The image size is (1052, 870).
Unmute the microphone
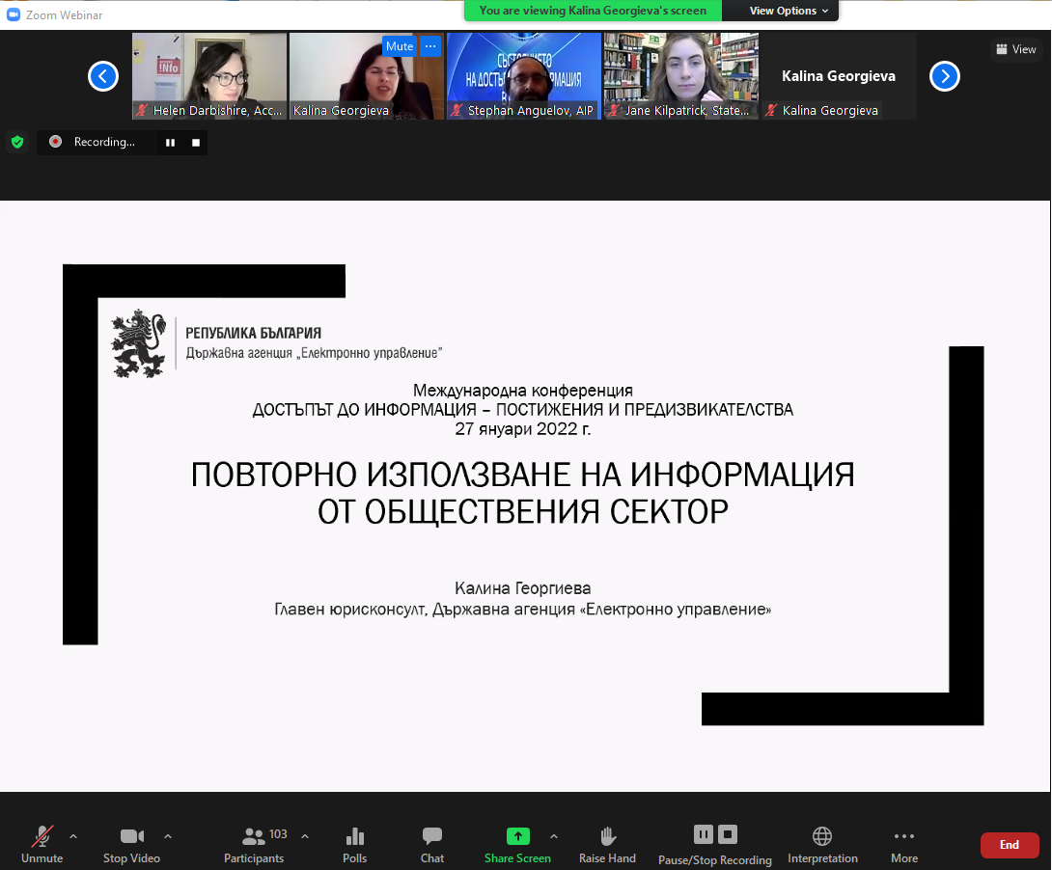[42, 844]
